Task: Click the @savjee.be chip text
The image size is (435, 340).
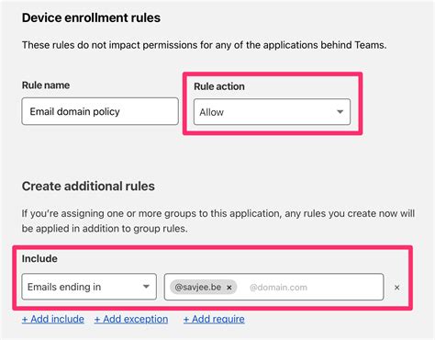Action: (197, 287)
